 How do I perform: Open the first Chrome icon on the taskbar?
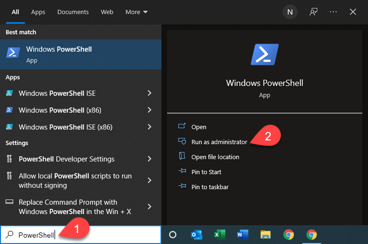(x=289, y=235)
